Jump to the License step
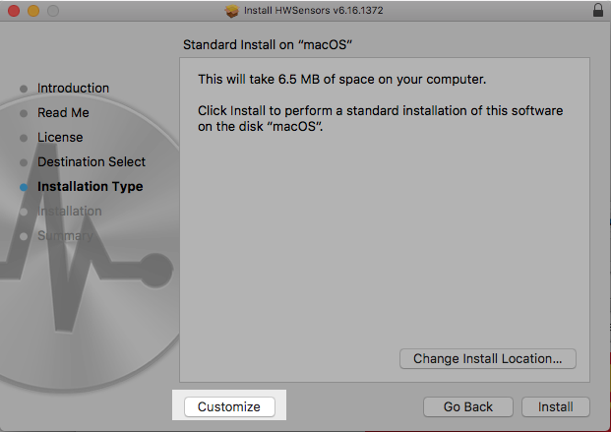Screen dimensions: 611x432 (x=60, y=138)
